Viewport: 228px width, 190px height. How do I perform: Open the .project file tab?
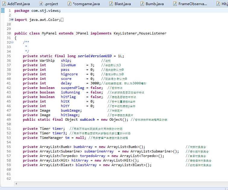point(49,4)
